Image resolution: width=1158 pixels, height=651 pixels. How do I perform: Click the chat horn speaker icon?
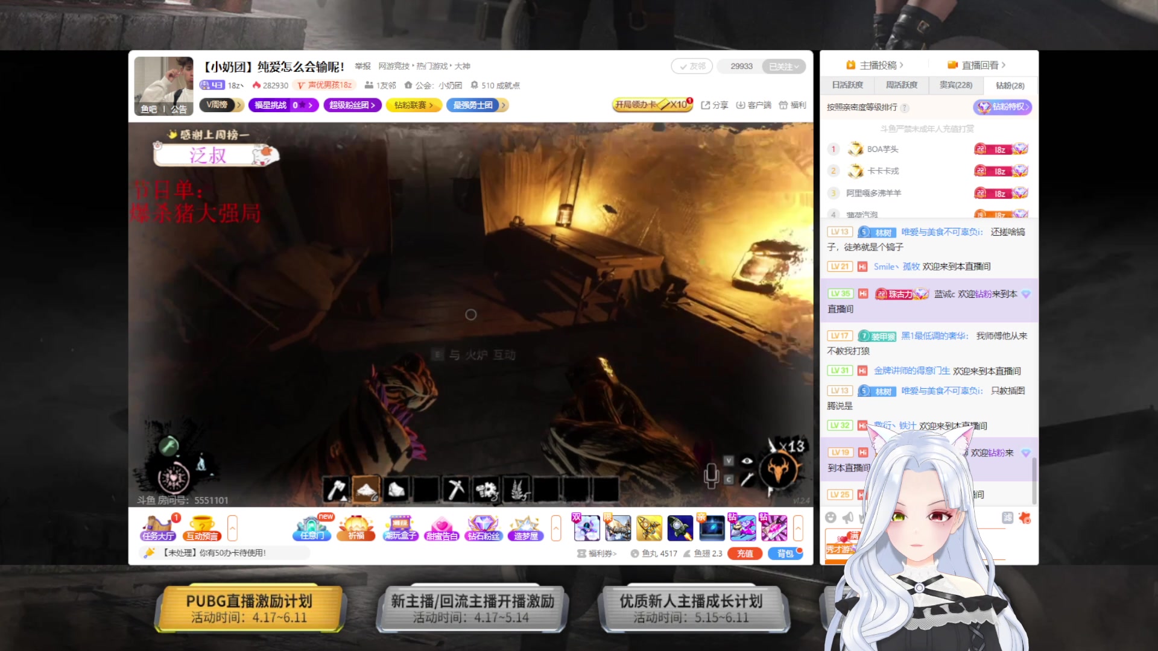(x=847, y=517)
